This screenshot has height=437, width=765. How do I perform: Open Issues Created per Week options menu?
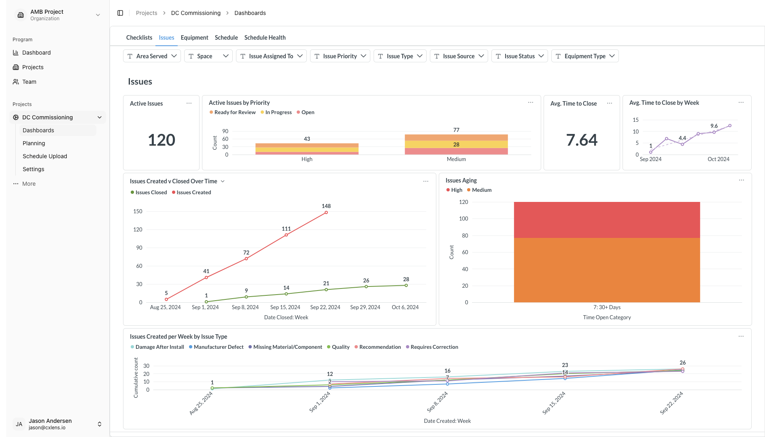[x=741, y=336]
